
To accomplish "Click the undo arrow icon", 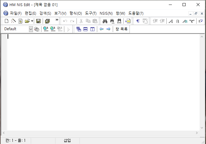I will tap(65, 21).
